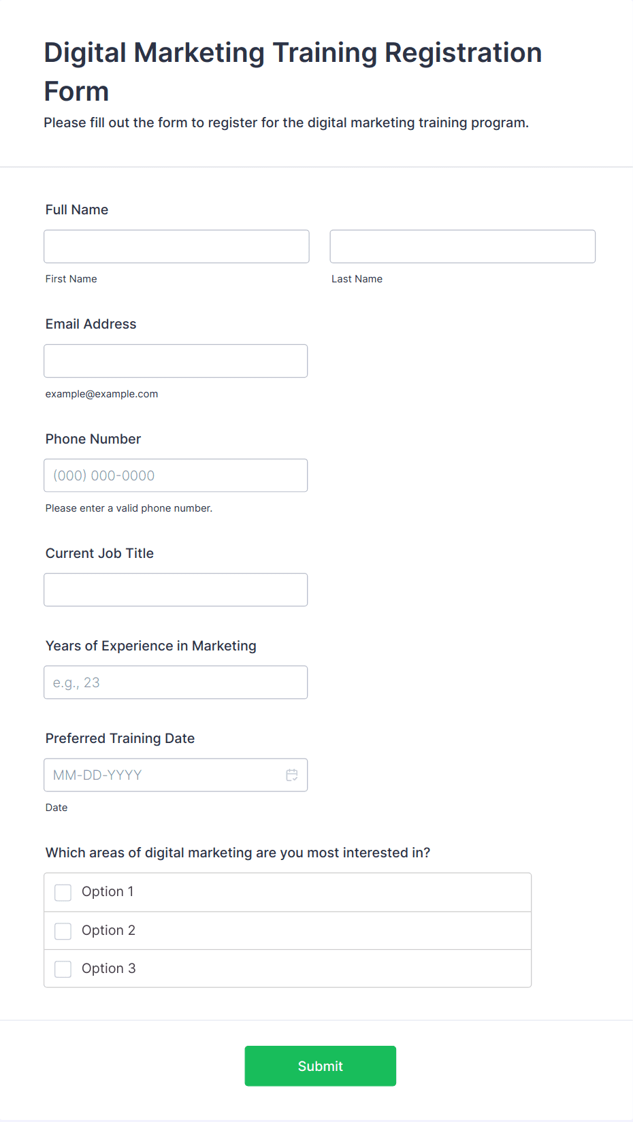Click the Option 1 label text

click(108, 891)
